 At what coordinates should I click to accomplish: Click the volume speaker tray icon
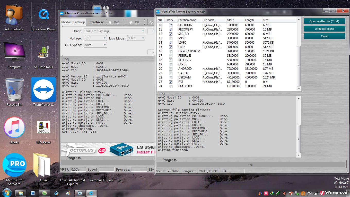pyautogui.click(x=284, y=193)
